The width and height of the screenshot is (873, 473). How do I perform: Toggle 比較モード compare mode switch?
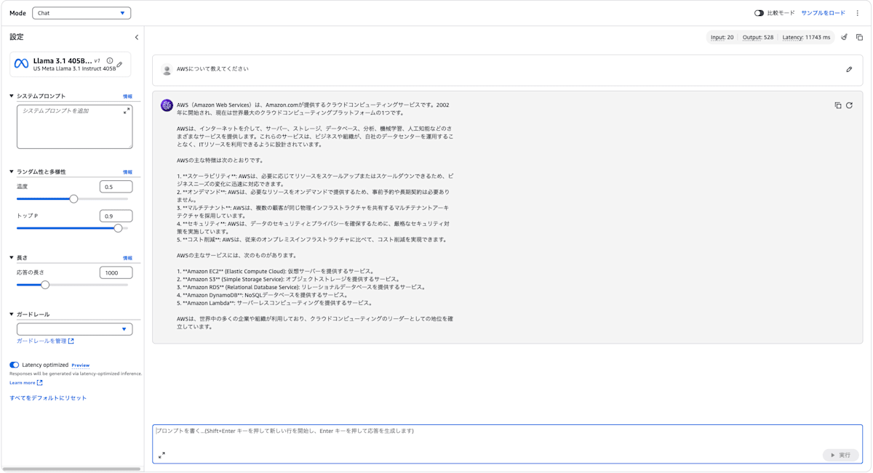pyautogui.click(x=759, y=13)
